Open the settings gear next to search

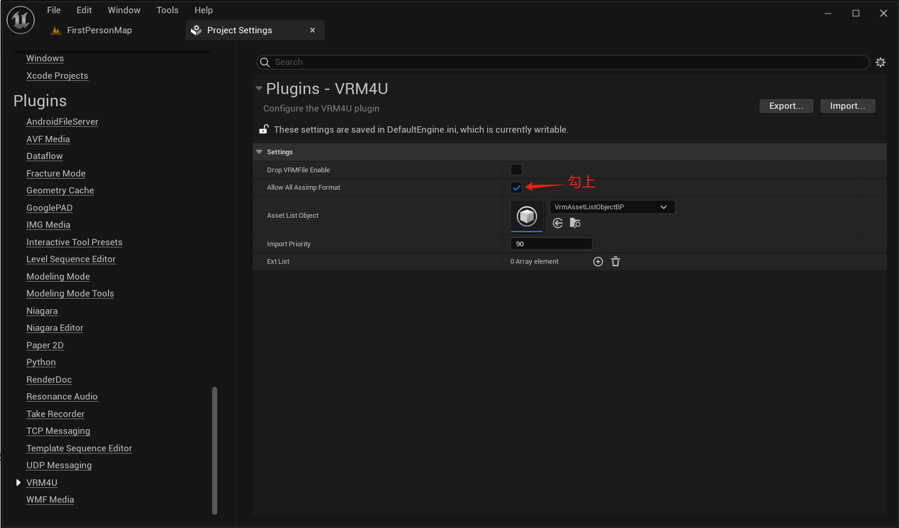(x=880, y=62)
